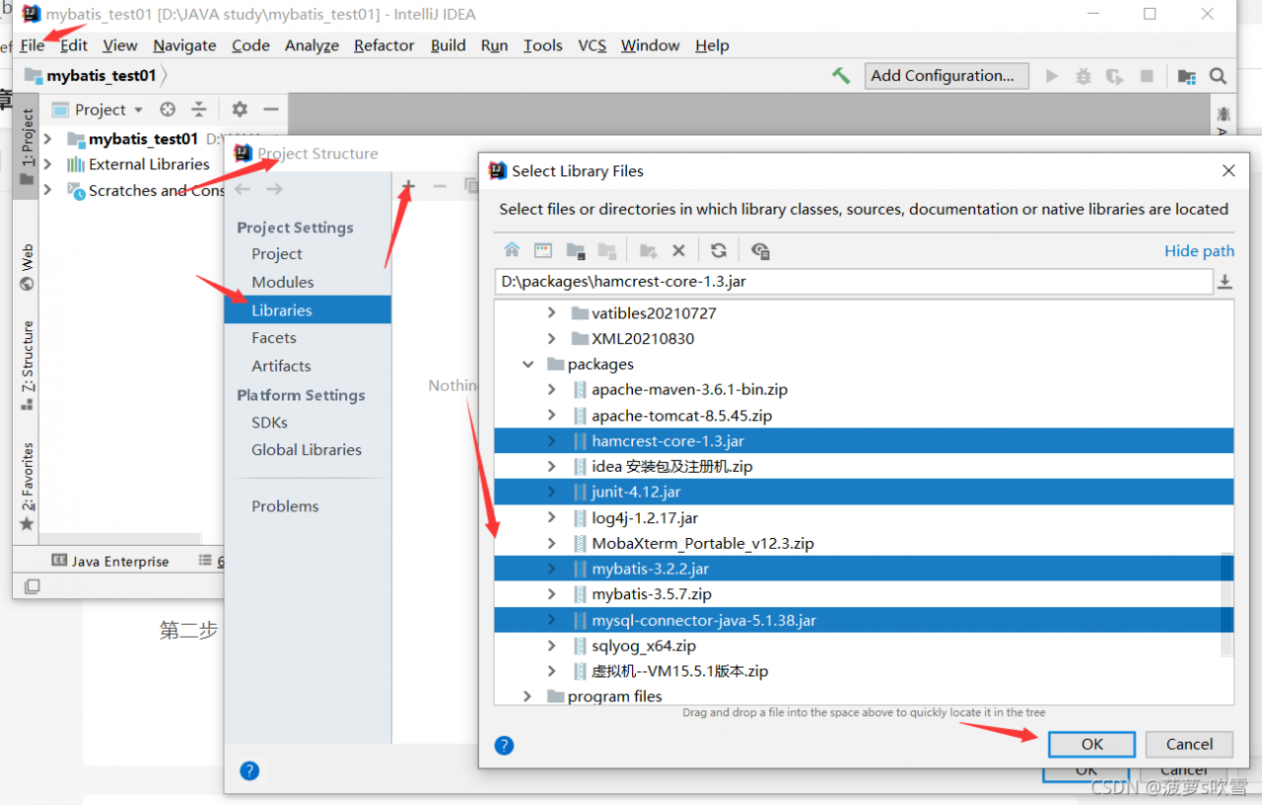
Task: Click OK in Select Library Files dialog
Action: pos(1092,745)
